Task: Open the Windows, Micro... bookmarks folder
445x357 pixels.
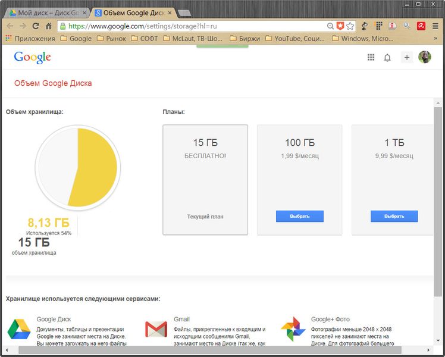Action: (x=363, y=38)
